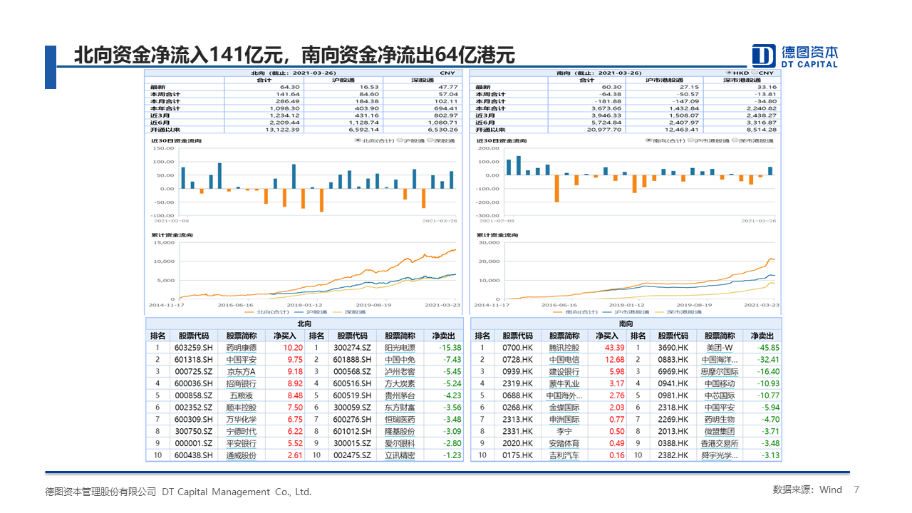The height and width of the screenshot is (513, 912).
Task: Select the CNY currency radio button
Action: (x=755, y=73)
